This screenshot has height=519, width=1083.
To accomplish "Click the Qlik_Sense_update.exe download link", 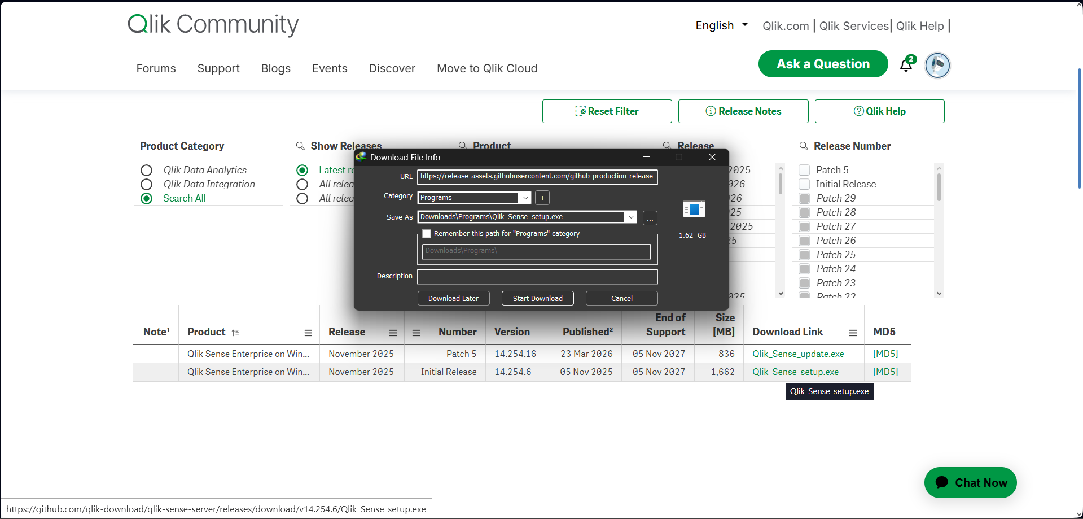I will [x=798, y=354].
